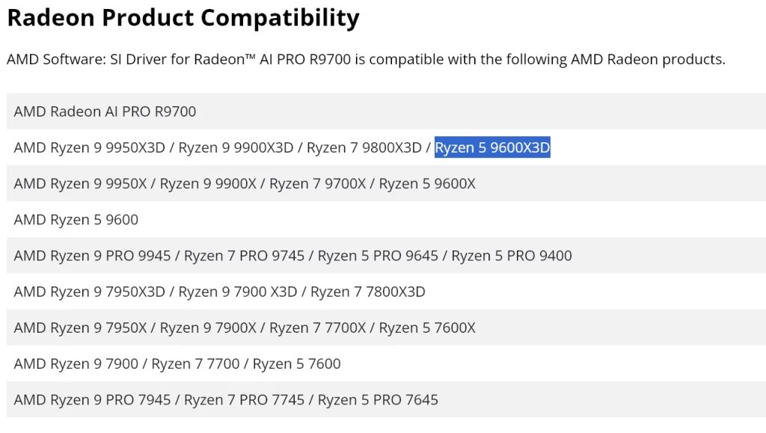The image size is (766, 433).
Task: Select the AMD Radeon AI PRO R9700 row
Action: click(105, 112)
